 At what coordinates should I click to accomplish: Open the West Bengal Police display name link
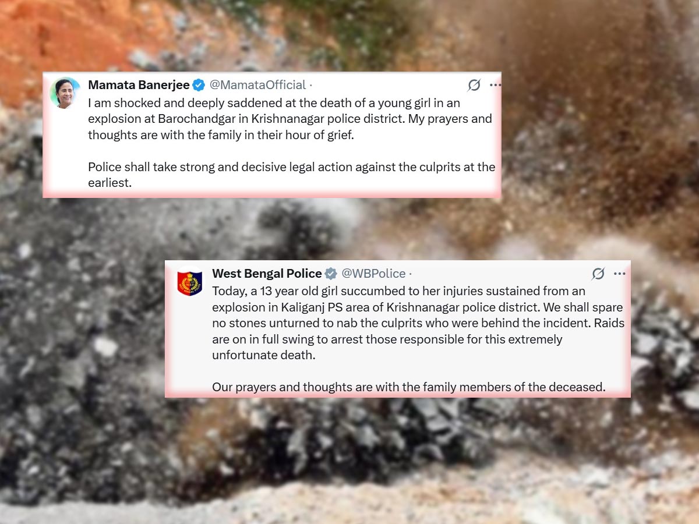click(x=267, y=274)
